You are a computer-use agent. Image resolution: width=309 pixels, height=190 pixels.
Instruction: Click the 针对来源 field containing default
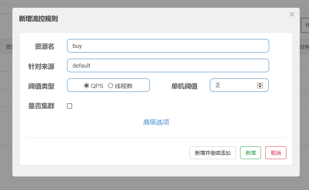point(168,66)
